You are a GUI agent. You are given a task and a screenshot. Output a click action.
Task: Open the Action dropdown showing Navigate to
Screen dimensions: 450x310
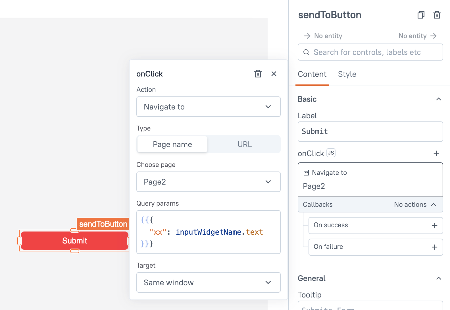(209, 107)
